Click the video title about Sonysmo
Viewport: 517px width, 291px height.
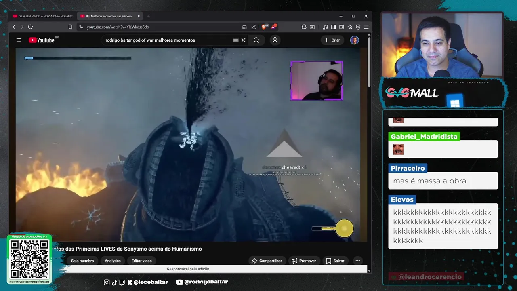tap(127, 249)
